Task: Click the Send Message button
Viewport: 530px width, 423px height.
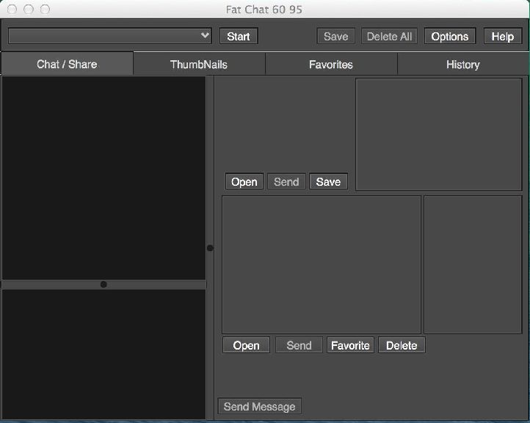Action: 260,406
